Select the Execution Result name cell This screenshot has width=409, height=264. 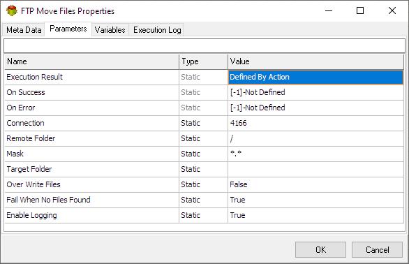coord(91,77)
